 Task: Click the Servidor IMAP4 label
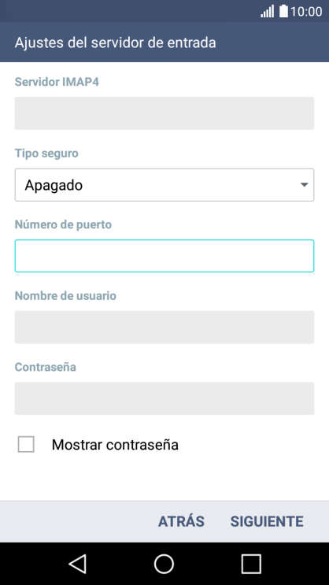tap(57, 82)
